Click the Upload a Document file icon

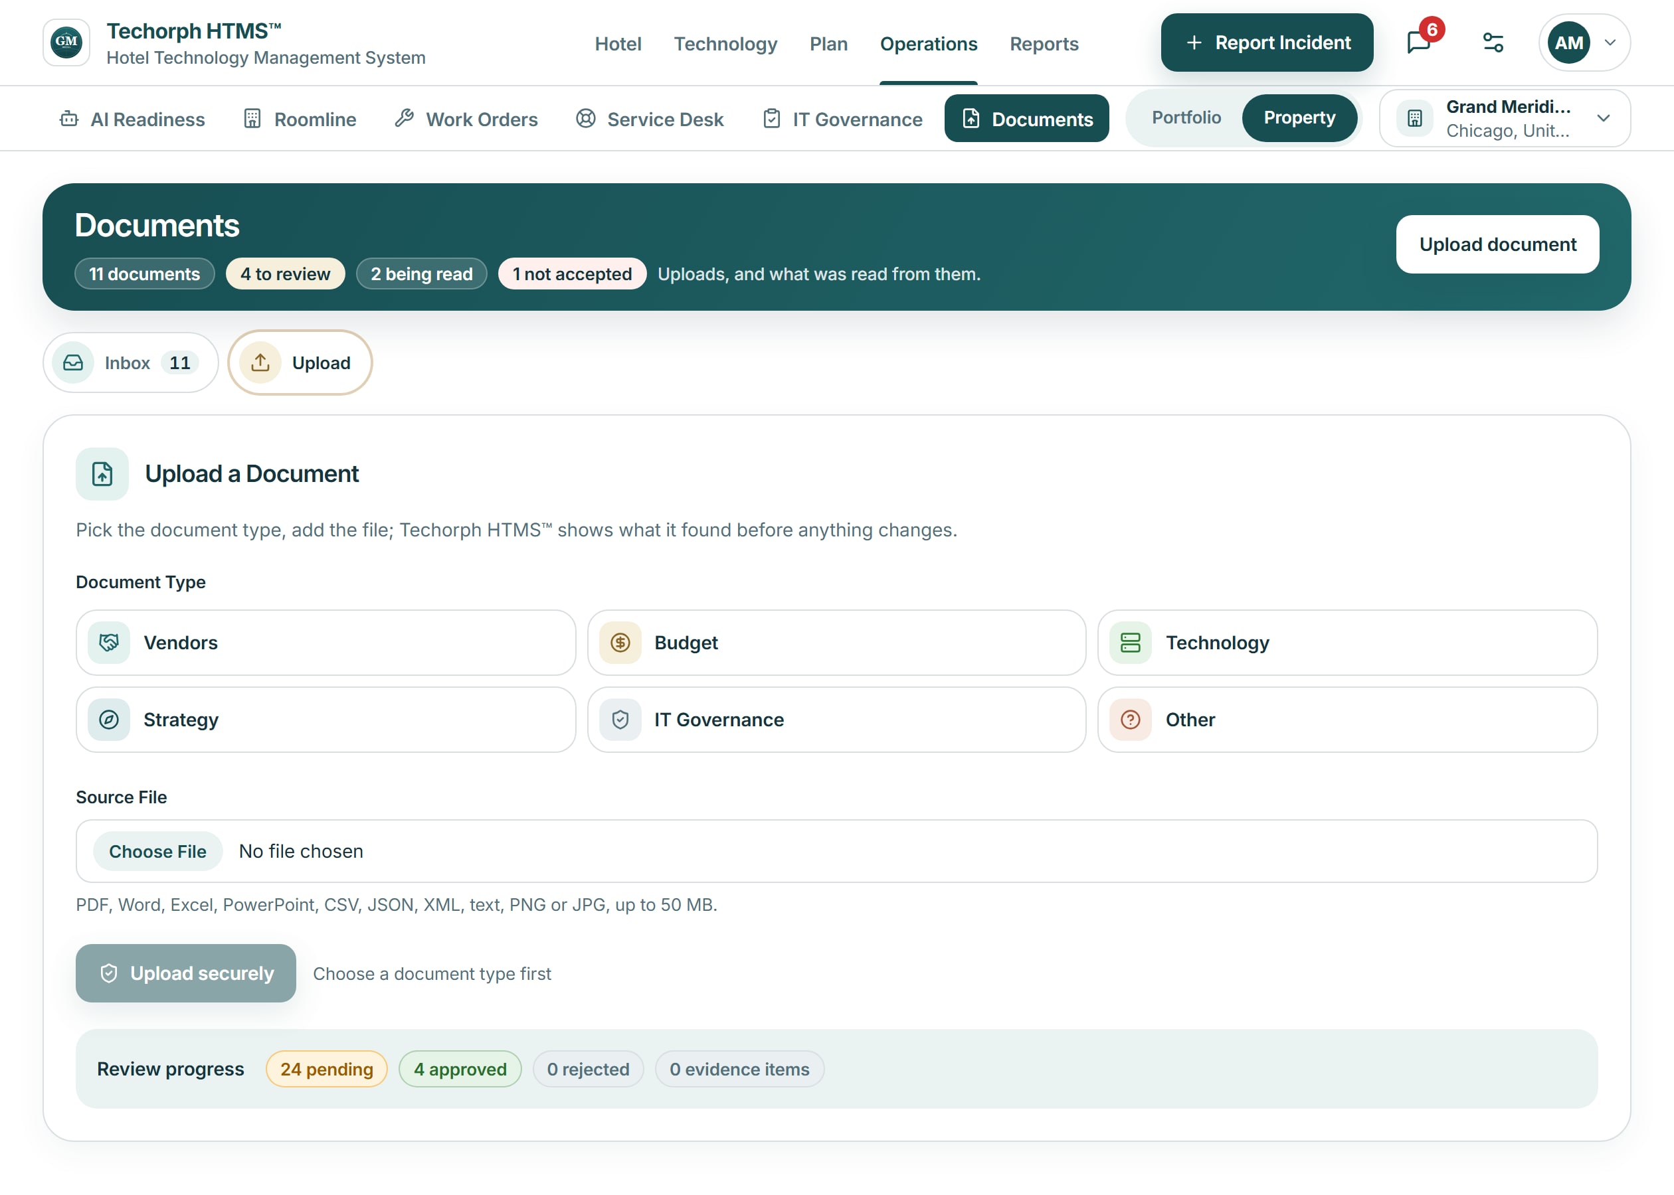click(x=102, y=474)
